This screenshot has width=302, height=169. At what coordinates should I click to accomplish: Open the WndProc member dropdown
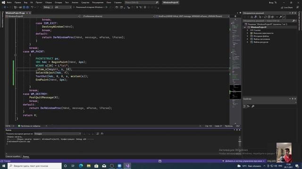pyautogui.click(x=193, y=16)
